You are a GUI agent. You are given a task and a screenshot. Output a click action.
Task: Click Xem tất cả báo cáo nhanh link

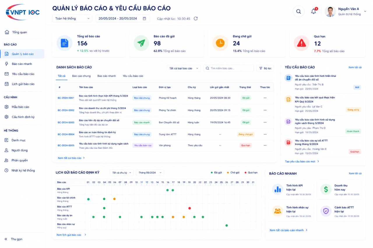(x=288, y=230)
